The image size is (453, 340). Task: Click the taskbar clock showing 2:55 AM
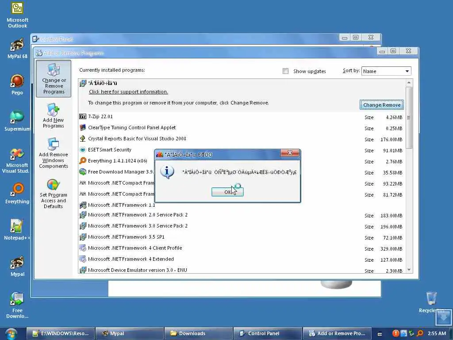(437, 333)
